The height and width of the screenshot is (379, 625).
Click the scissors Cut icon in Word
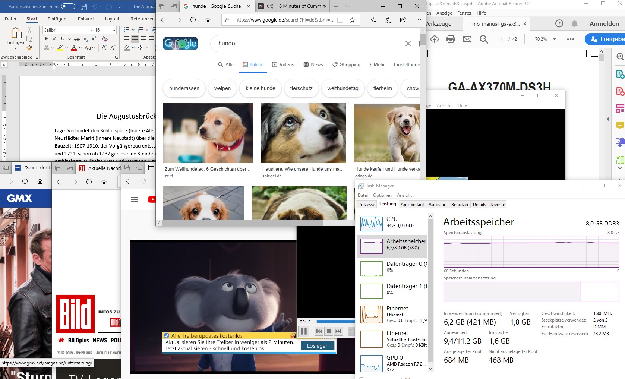coord(29,30)
